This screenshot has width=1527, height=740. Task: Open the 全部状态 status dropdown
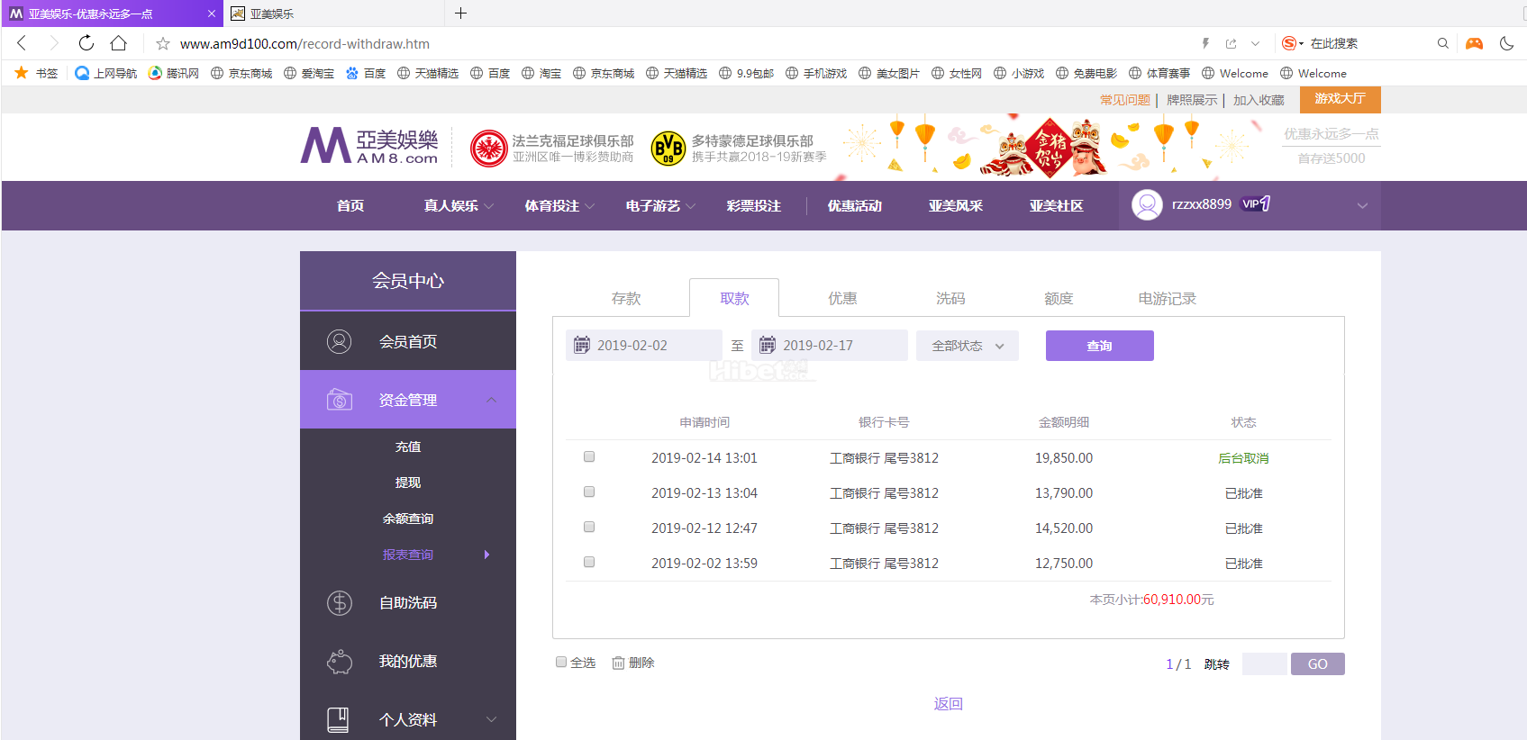click(967, 346)
